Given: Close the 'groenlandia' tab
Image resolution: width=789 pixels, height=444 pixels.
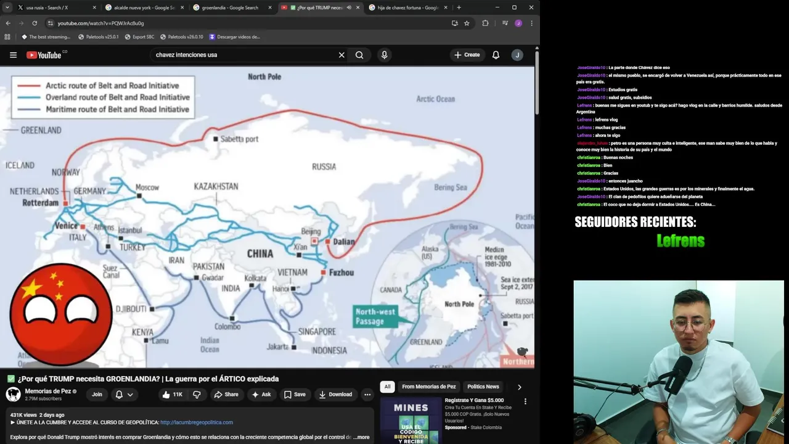Looking at the screenshot, I should 269,7.
